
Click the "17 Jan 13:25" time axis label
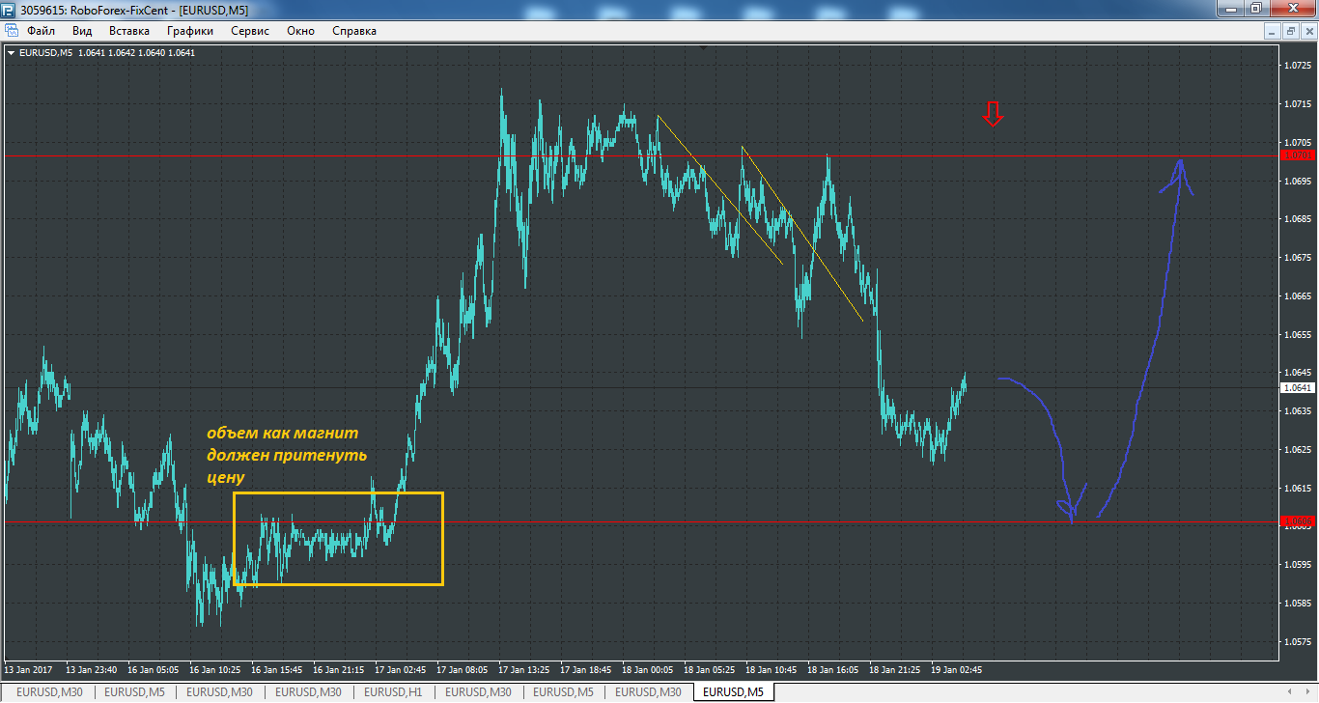point(524,669)
